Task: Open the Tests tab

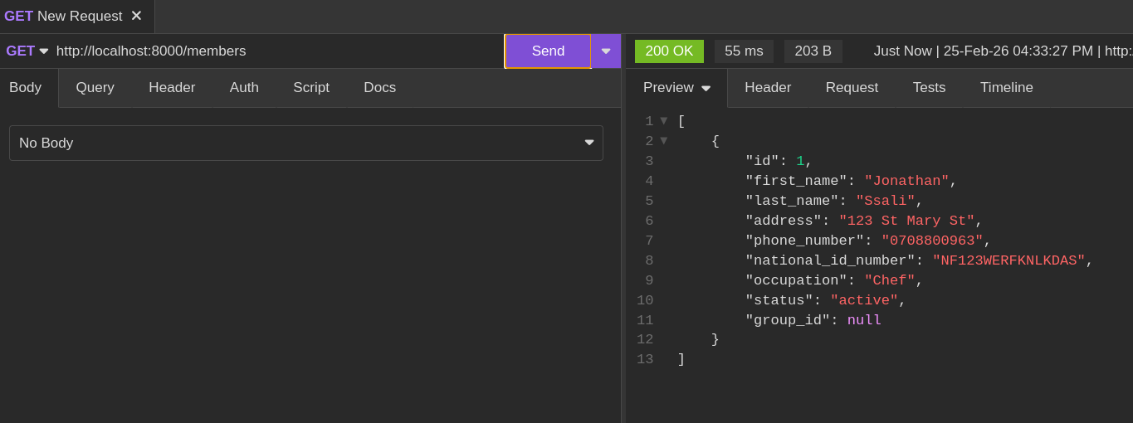Action: tap(929, 88)
